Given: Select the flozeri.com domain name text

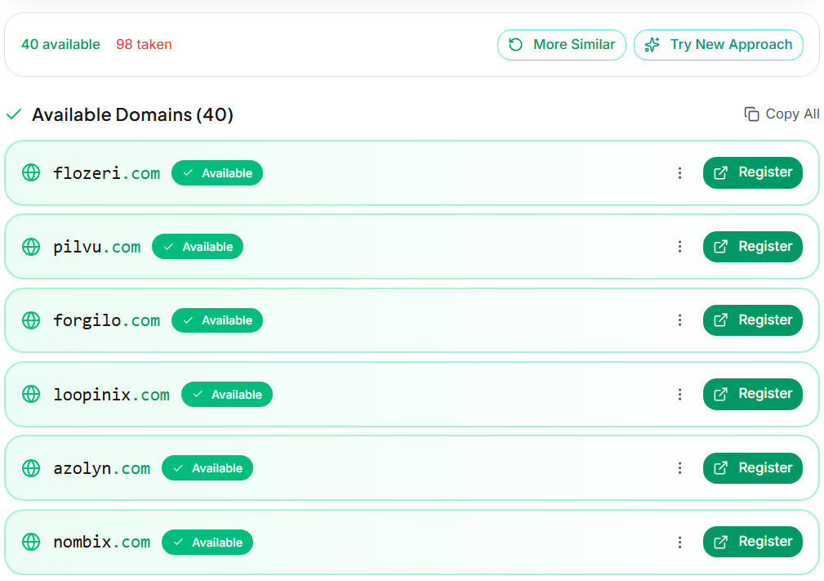Looking at the screenshot, I should click(107, 173).
